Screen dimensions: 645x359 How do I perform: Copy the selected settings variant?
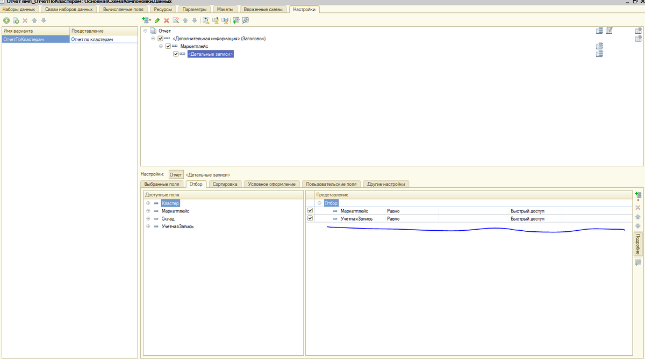pyautogui.click(x=16, y=20)
